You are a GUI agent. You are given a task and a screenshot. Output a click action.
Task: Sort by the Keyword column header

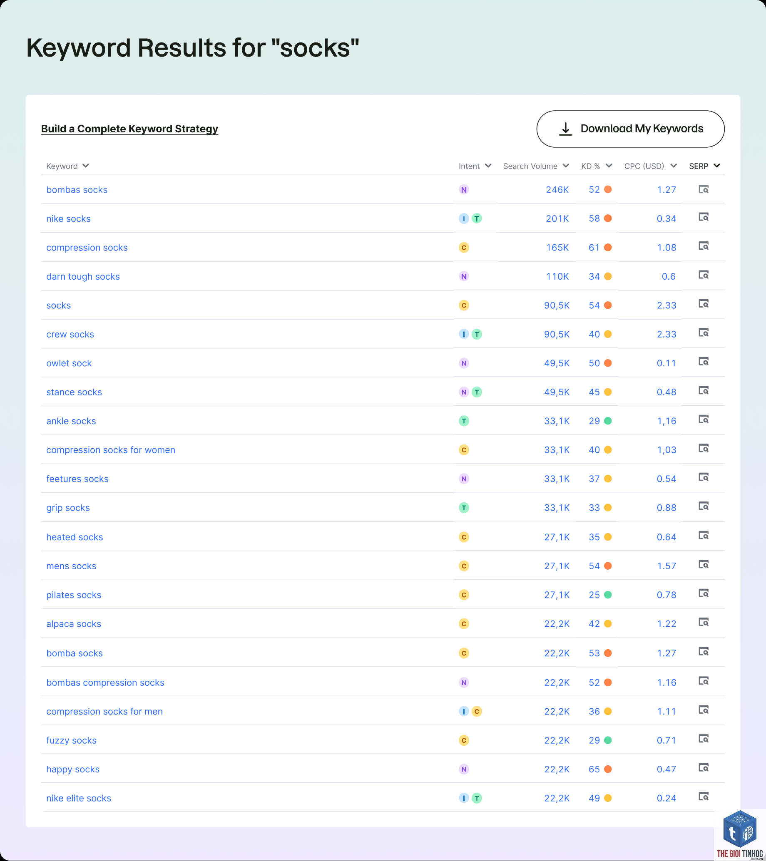(x=67, y=166)
